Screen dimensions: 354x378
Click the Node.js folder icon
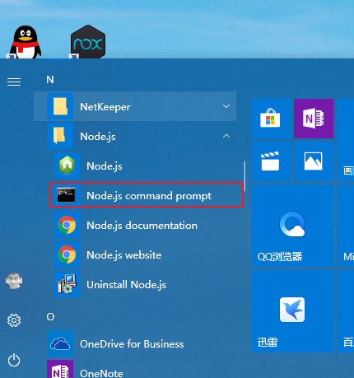60,136
